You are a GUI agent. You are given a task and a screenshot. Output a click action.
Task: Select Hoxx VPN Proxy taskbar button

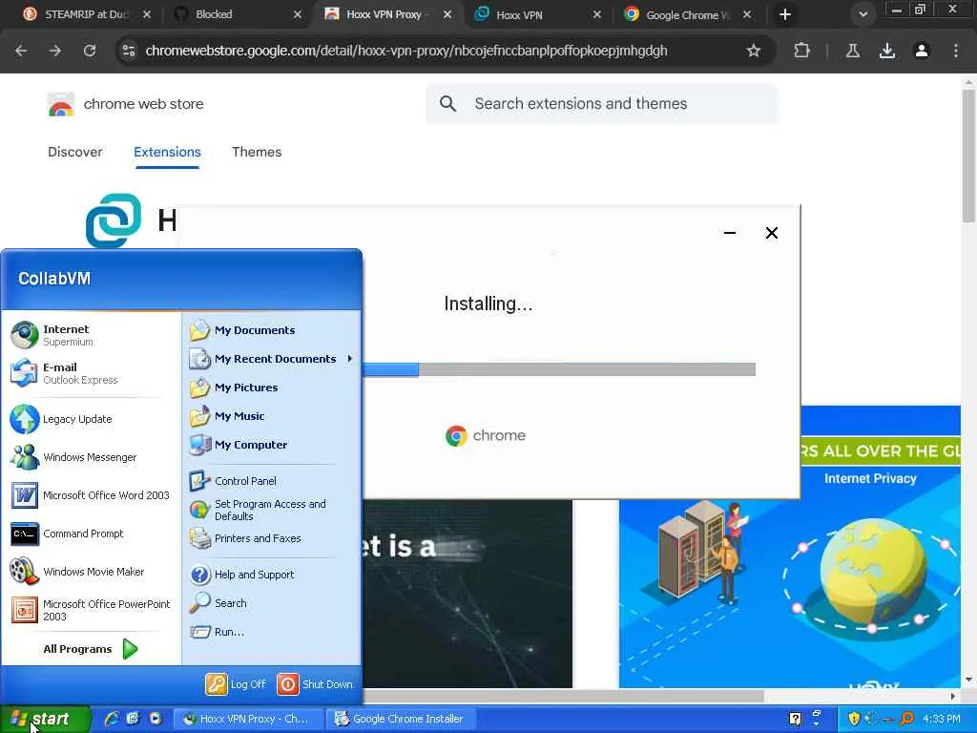point(249,720)
